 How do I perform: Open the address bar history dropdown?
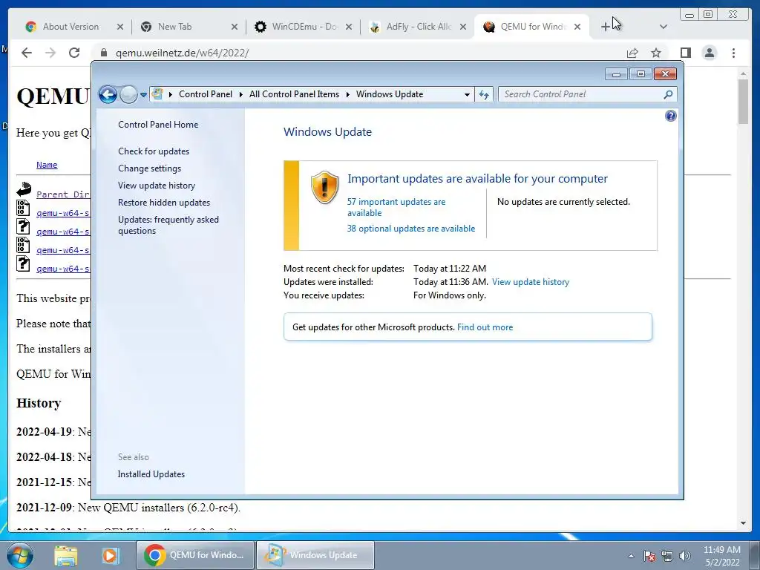coord(467,94)
